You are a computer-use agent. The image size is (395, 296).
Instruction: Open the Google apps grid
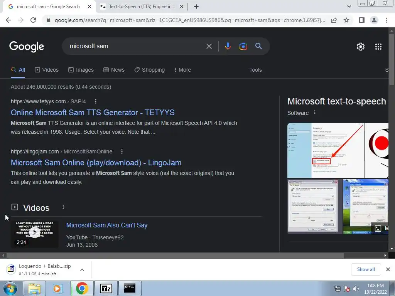pos(378,47)
